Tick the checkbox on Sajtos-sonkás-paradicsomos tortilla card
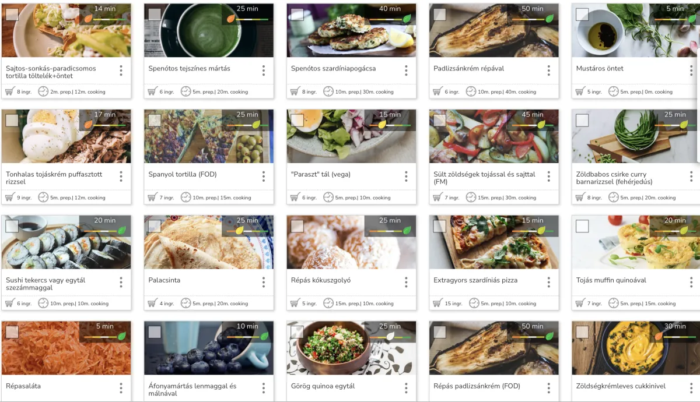This screenshot has width=700, height=402. 12,15
